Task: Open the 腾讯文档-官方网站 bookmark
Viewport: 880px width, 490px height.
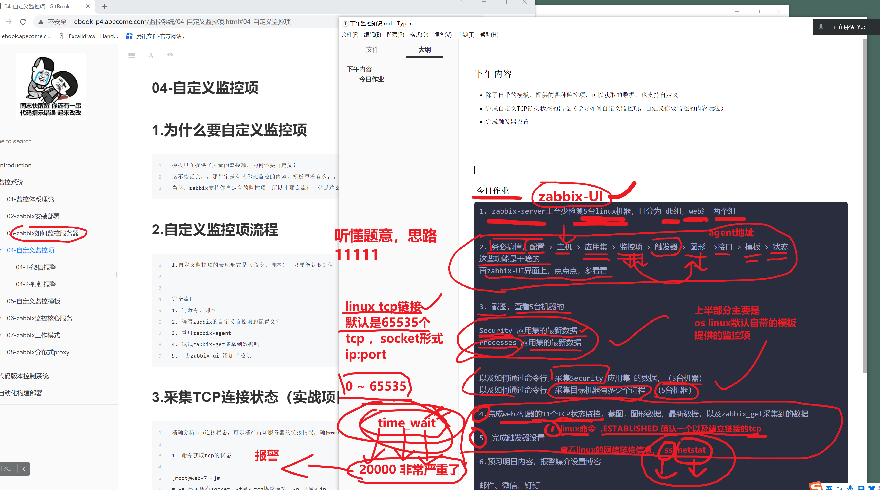Action: click(156, 36)
